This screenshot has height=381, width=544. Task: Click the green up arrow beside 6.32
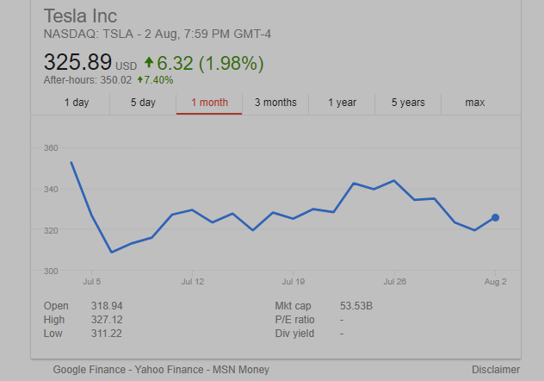click(149, 62)
